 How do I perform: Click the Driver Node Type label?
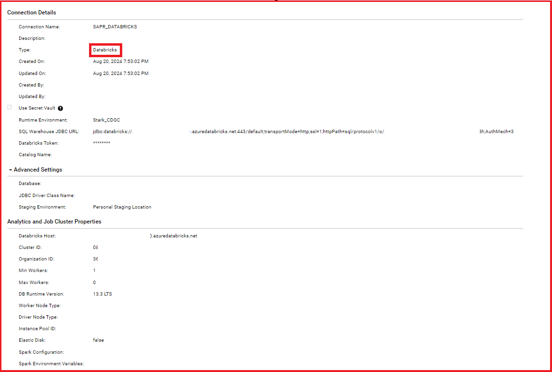tap(39, 317)
